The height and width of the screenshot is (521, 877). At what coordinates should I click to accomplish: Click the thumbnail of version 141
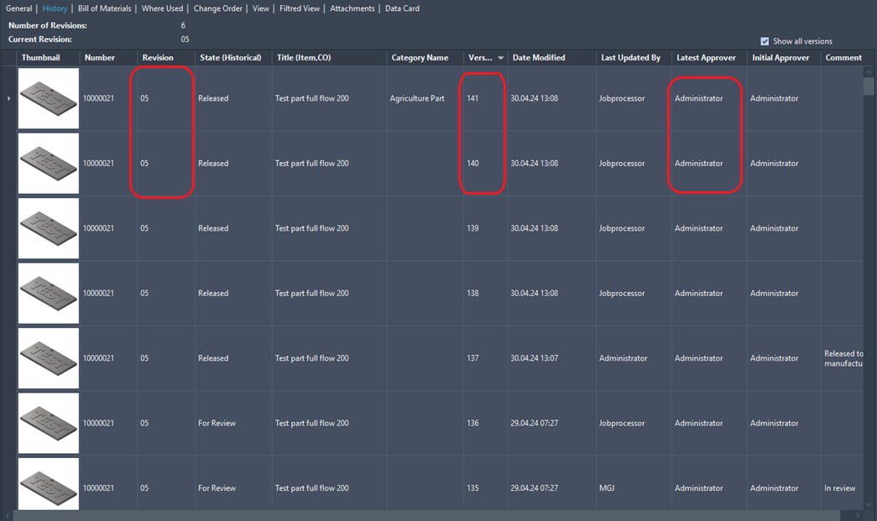(x=48, y=98)
